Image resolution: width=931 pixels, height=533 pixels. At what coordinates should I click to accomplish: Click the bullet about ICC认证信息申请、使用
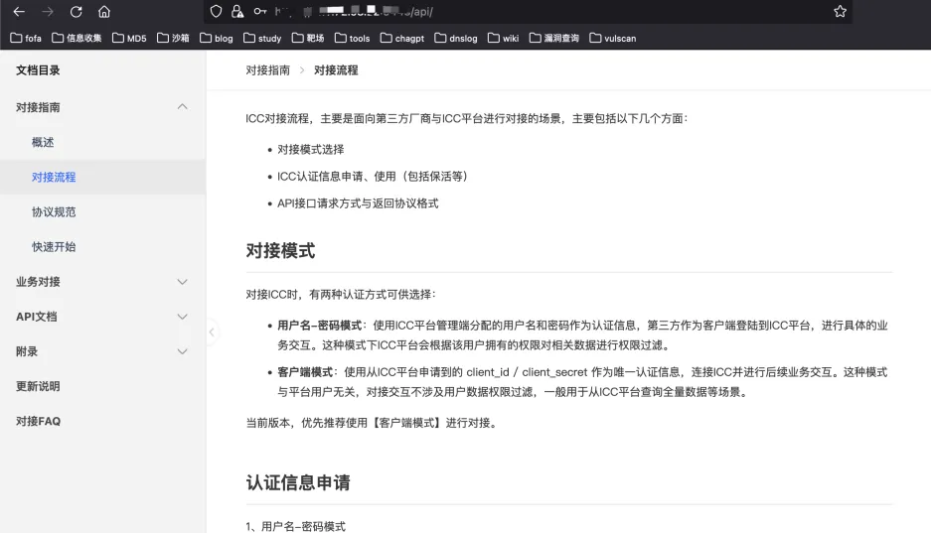coord(373,177)
